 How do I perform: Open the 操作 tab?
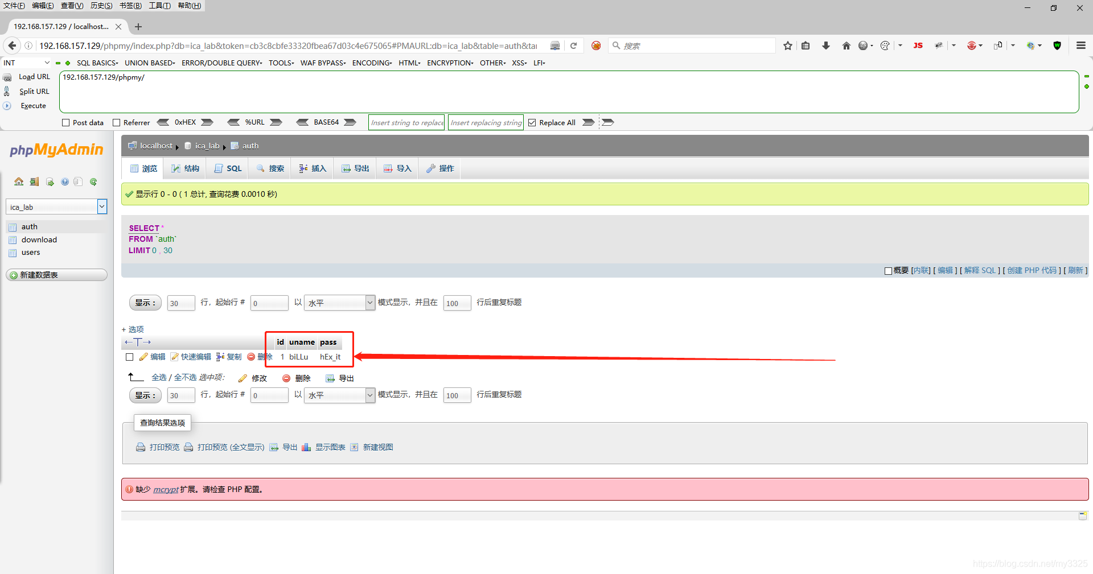coord(440,168)
